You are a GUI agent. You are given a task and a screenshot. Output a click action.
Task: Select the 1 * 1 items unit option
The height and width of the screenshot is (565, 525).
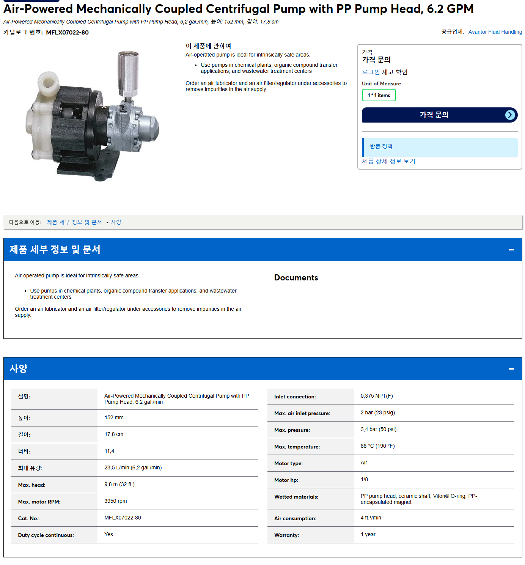[379, 95]
